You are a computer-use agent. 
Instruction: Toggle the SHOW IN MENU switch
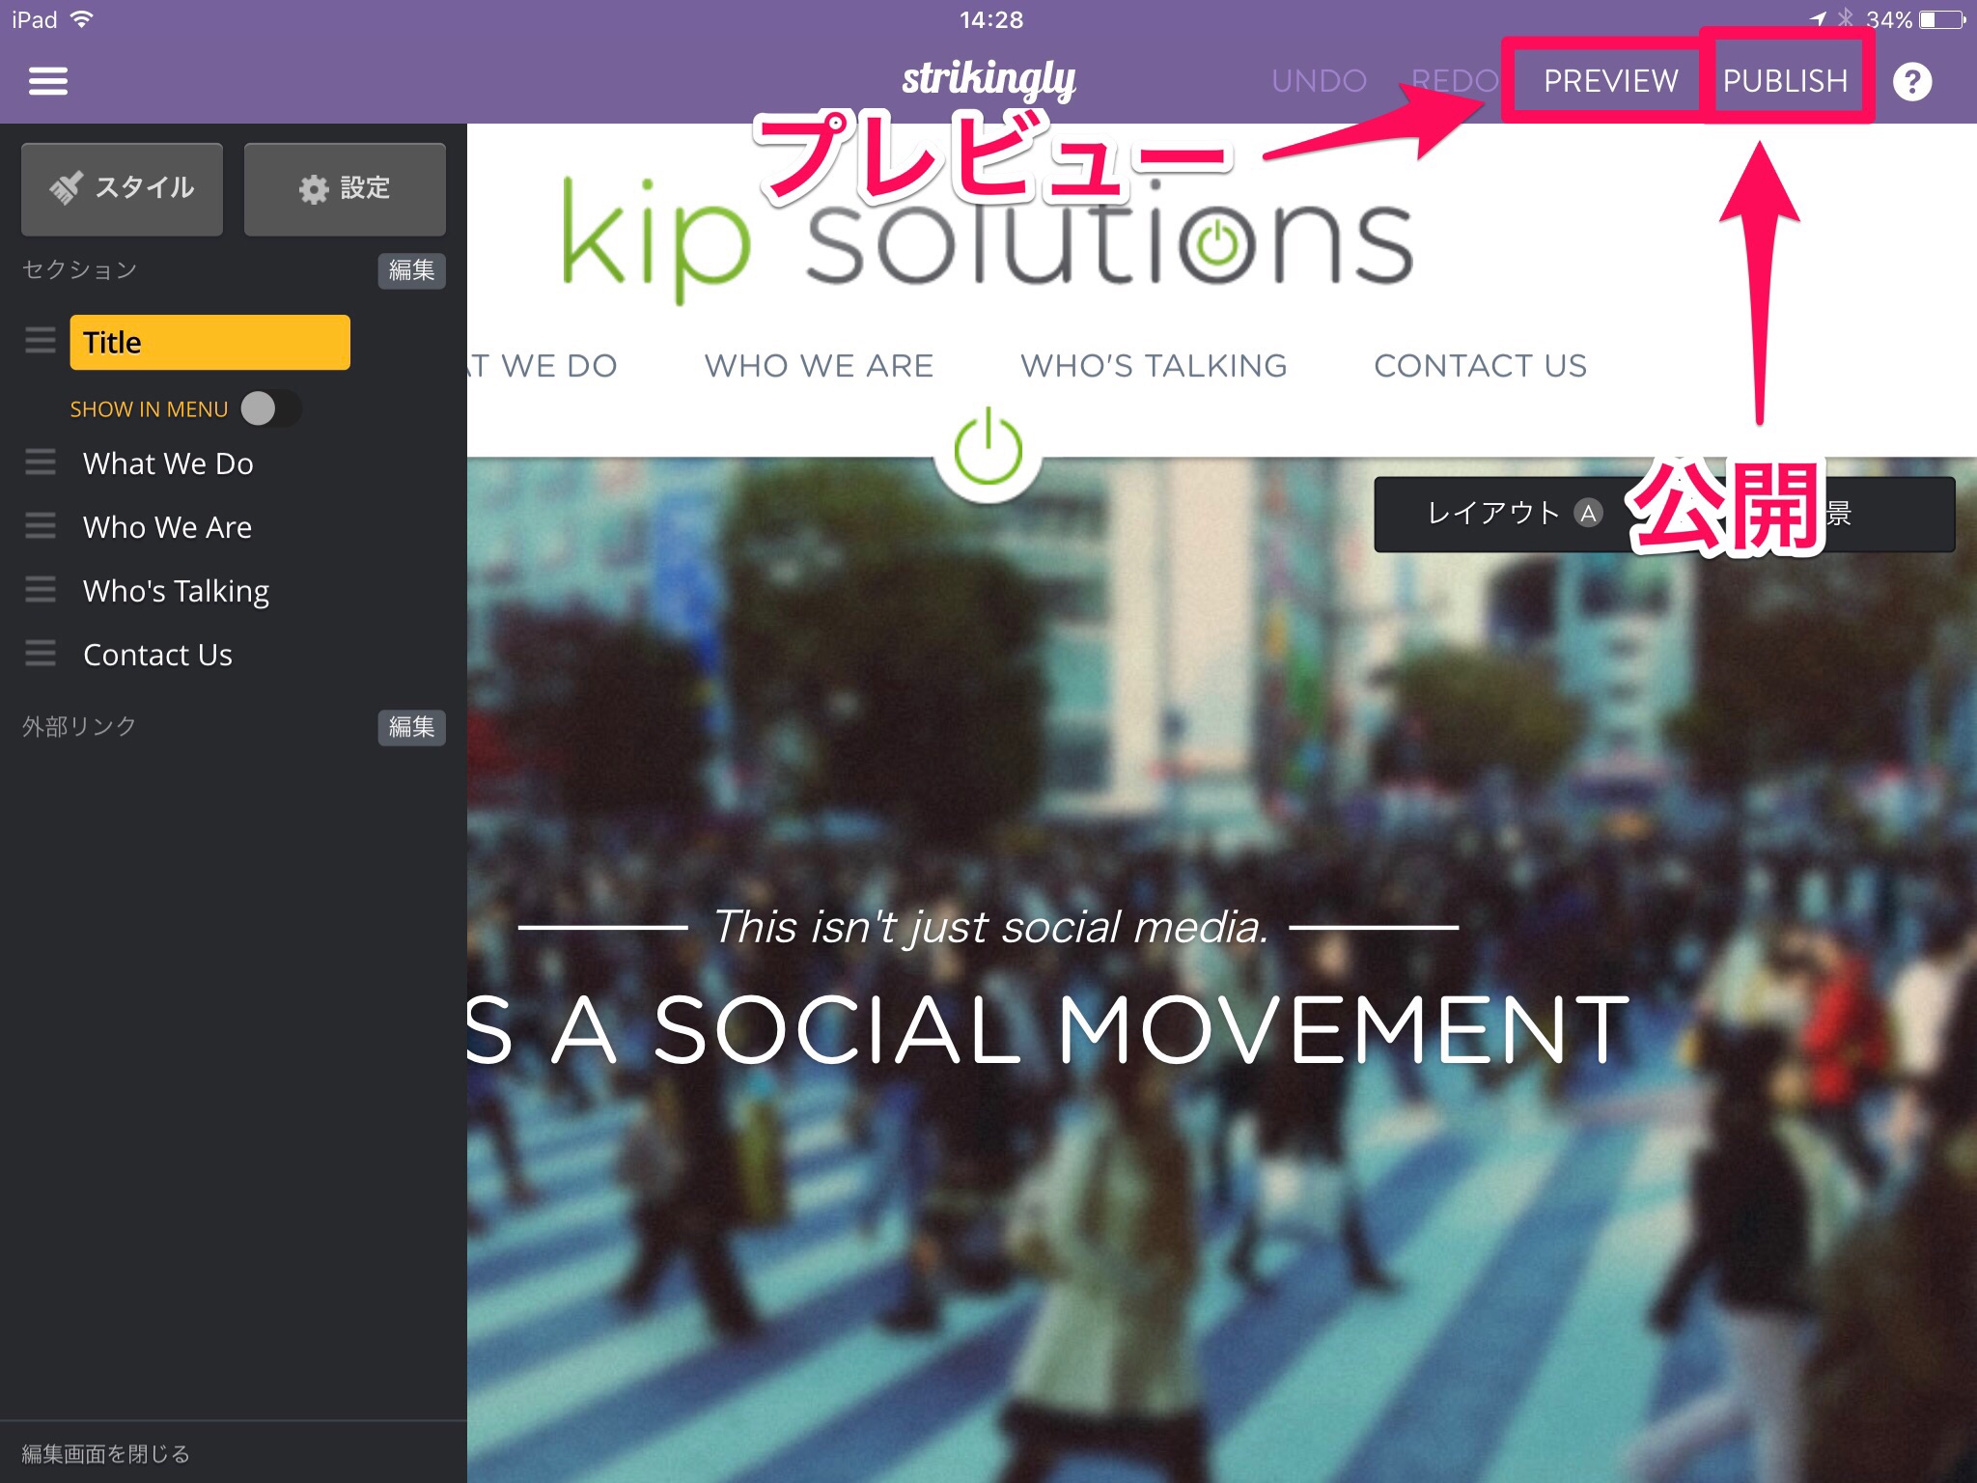click(x=269, y=408)
